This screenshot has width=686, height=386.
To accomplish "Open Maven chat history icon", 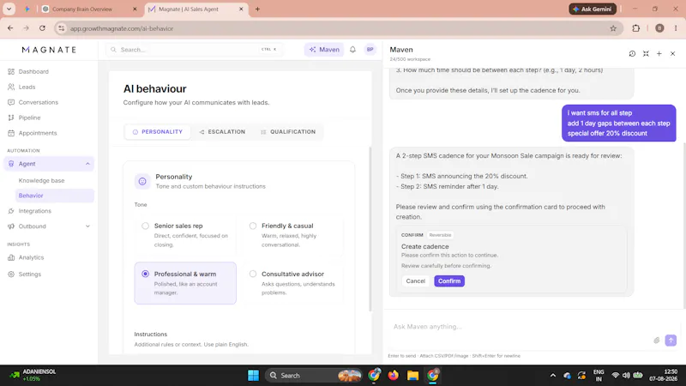I will click(x=632, y=53).
